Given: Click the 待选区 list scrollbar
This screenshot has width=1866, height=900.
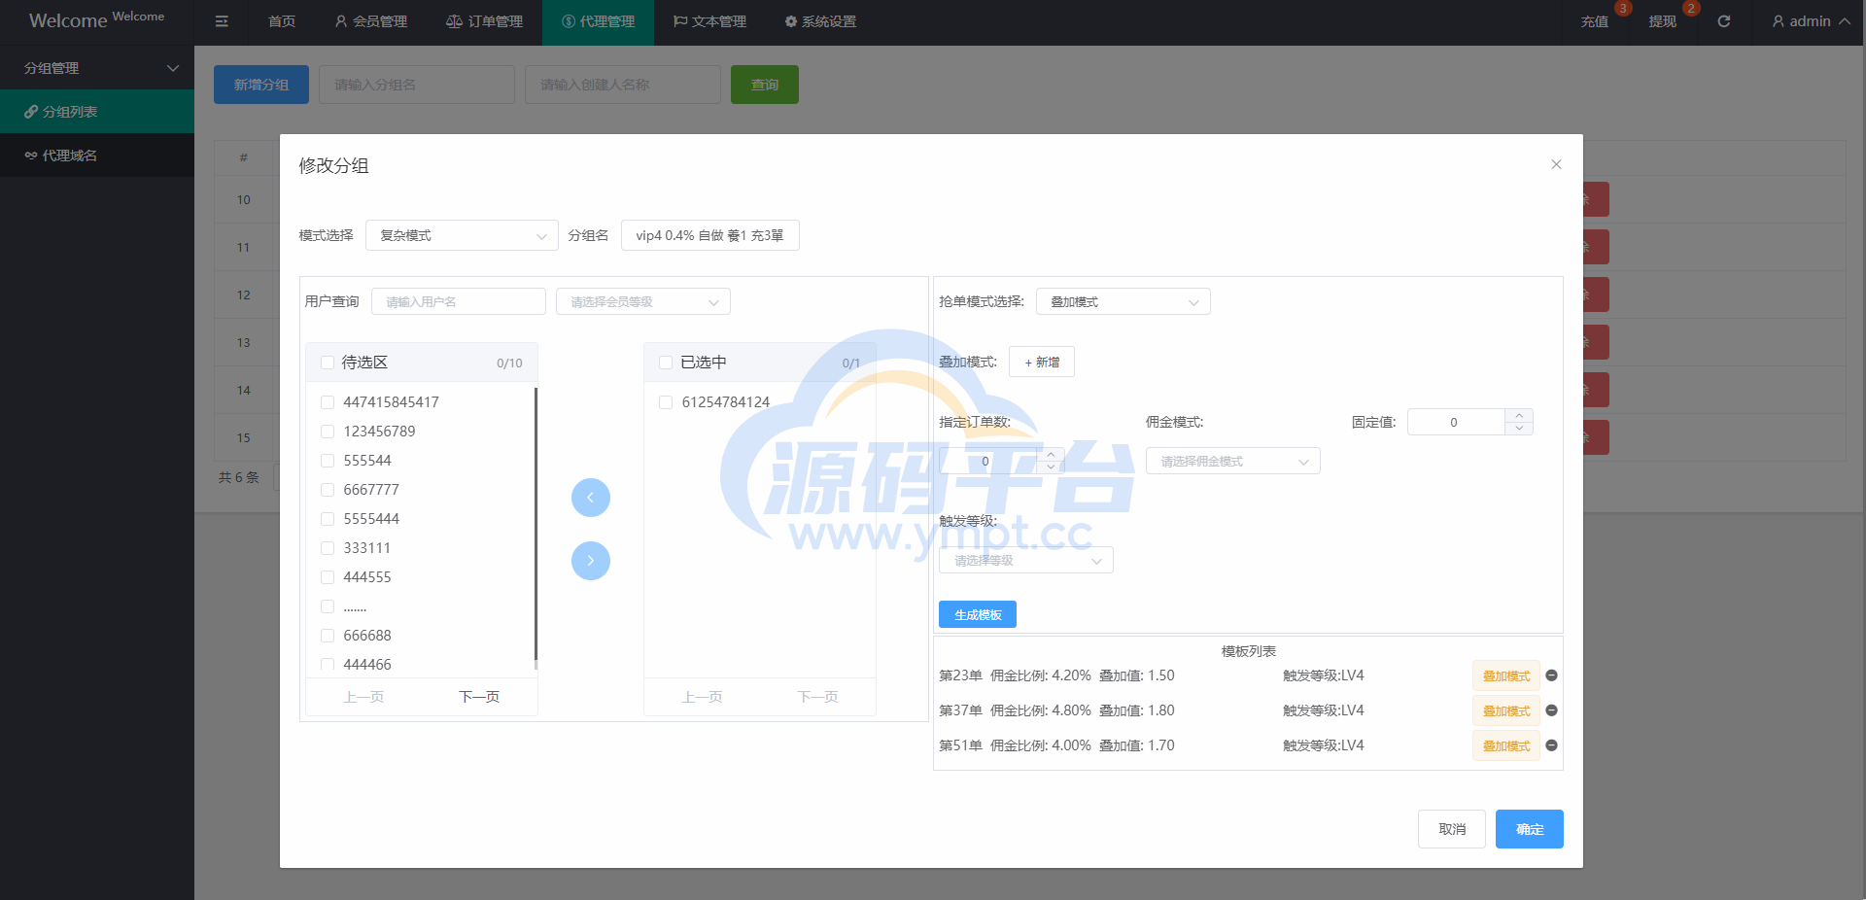Looking at the screenshot, I should [x=536, y=525].
